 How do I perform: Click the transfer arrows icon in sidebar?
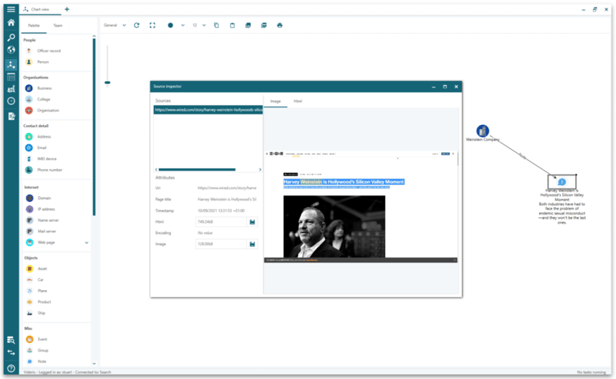coord(11,353)
